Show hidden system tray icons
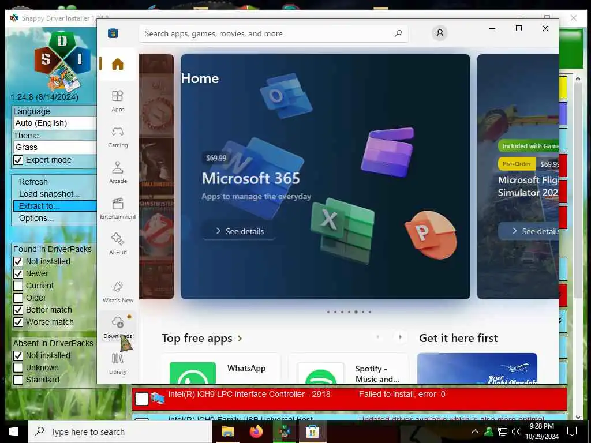This screenshot has width=591, height=443. coord(475,431)
